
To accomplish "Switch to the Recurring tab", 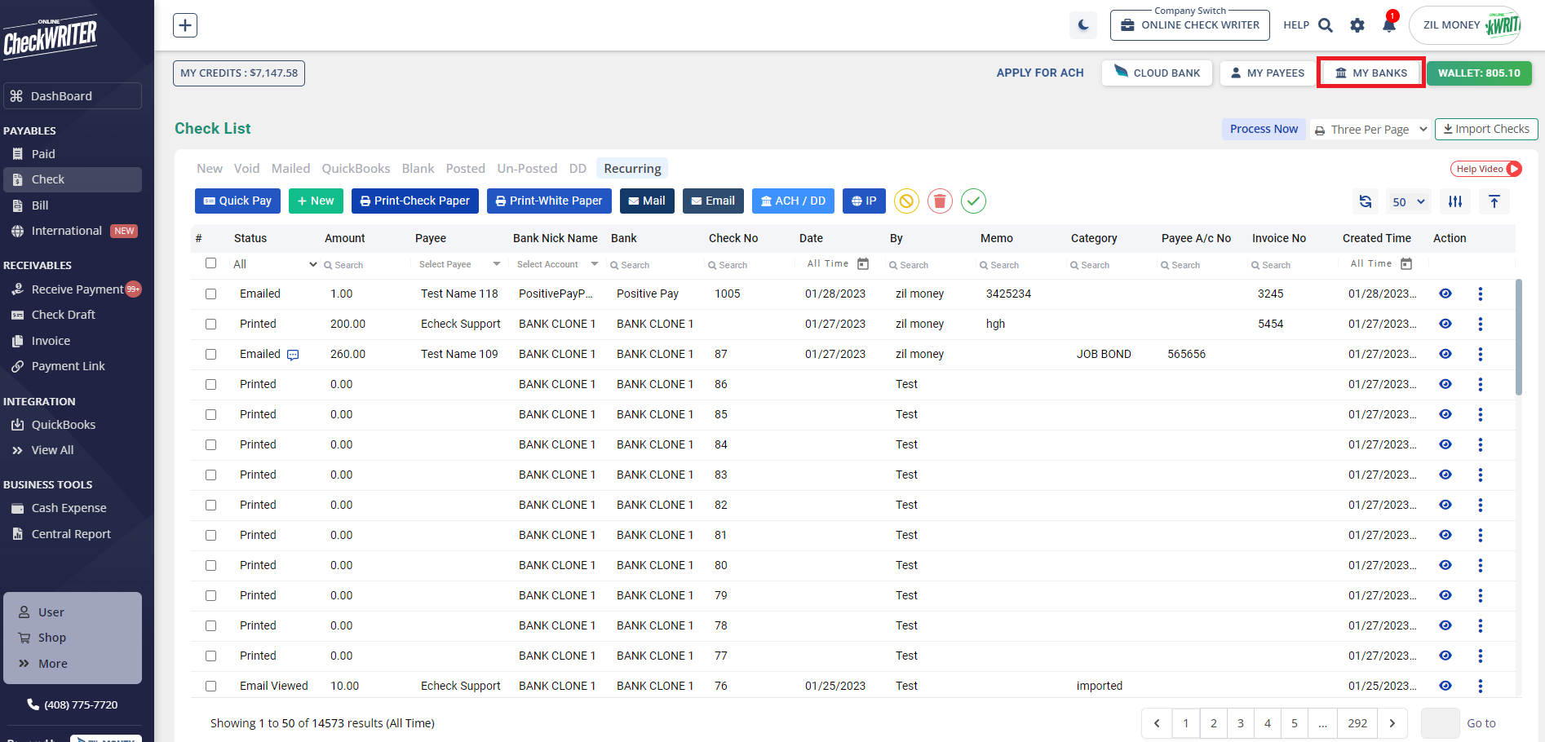I will pyautogui.click(x=632, y=169).
